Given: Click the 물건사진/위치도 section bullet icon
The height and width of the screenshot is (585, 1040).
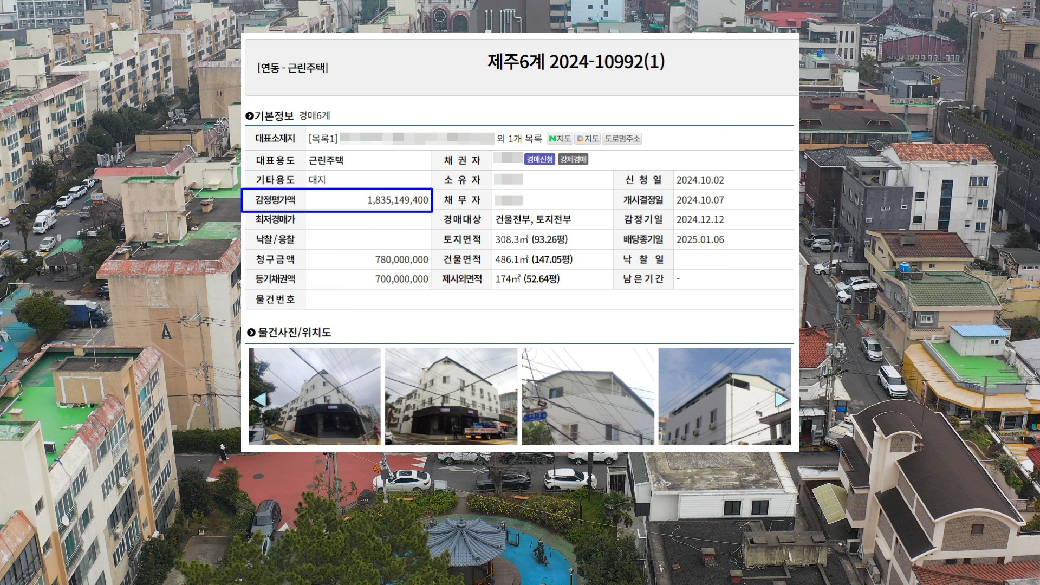Looking at the screenshot, I should pyautogui.click(x=251, y=333).
